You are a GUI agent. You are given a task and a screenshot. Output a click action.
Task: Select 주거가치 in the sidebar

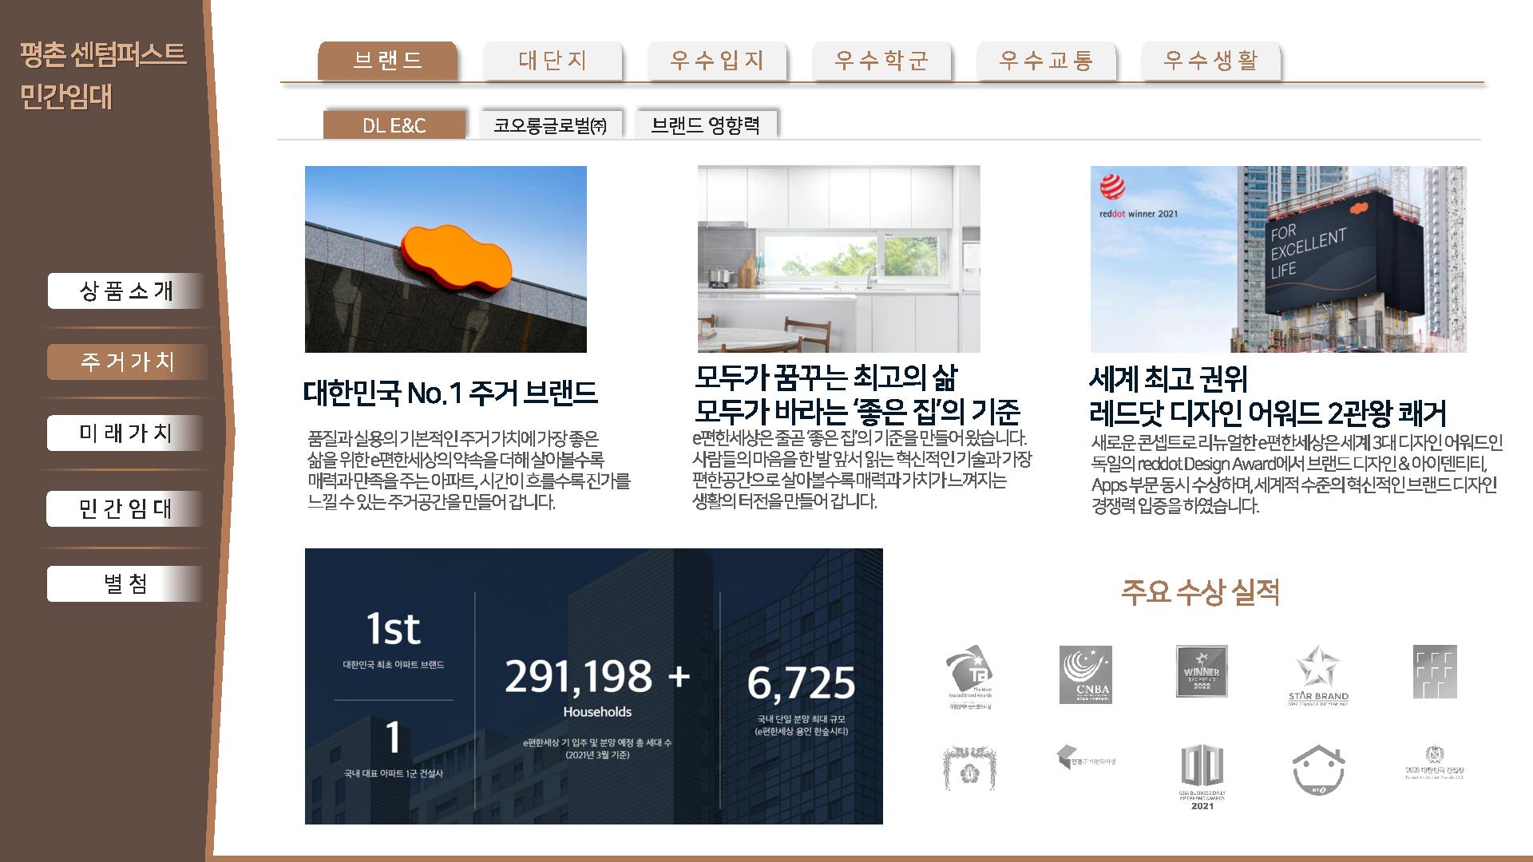click(126, 362)
